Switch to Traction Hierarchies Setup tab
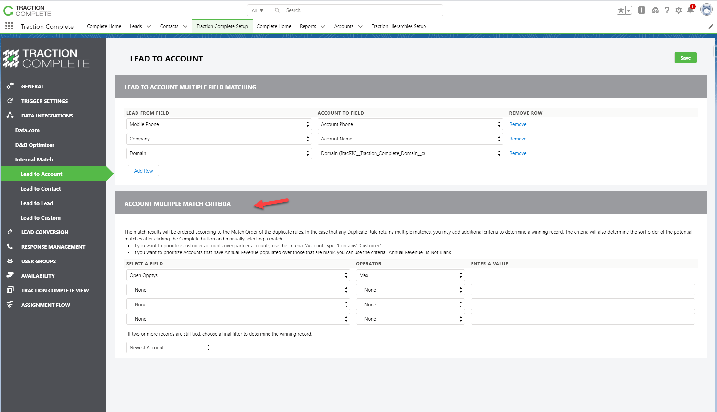This screenshot has width=717, height=412. click(x=399, y=26)
